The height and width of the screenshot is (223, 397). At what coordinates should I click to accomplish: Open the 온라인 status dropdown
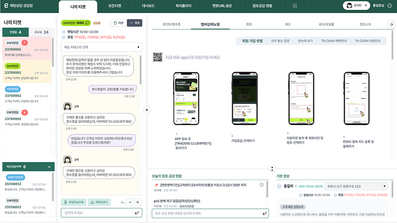pos(357,6)
